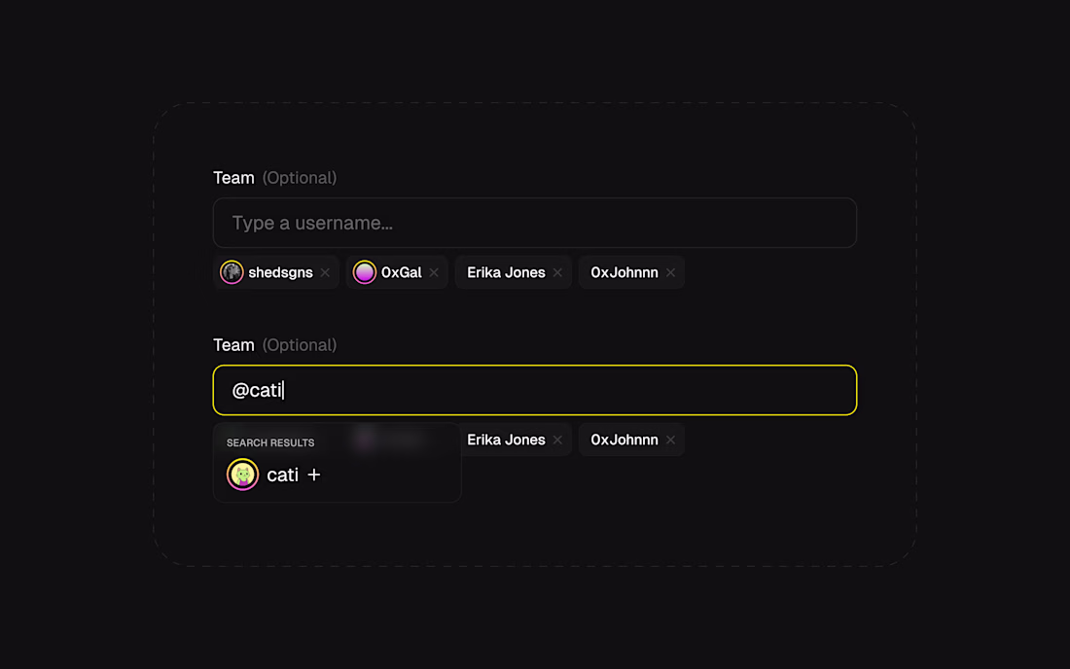1070x669 pixels.
Task: Click into the active @cati input field
Action: click(534, 391)
